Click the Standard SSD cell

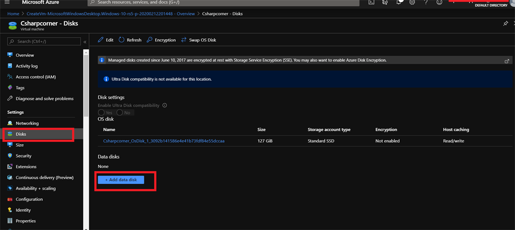pos(320,141)
